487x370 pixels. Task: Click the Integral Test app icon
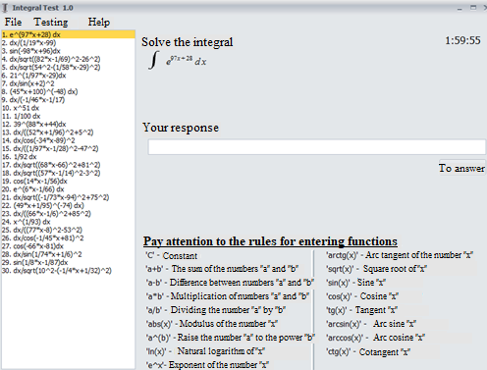click(x=5, y=8)
